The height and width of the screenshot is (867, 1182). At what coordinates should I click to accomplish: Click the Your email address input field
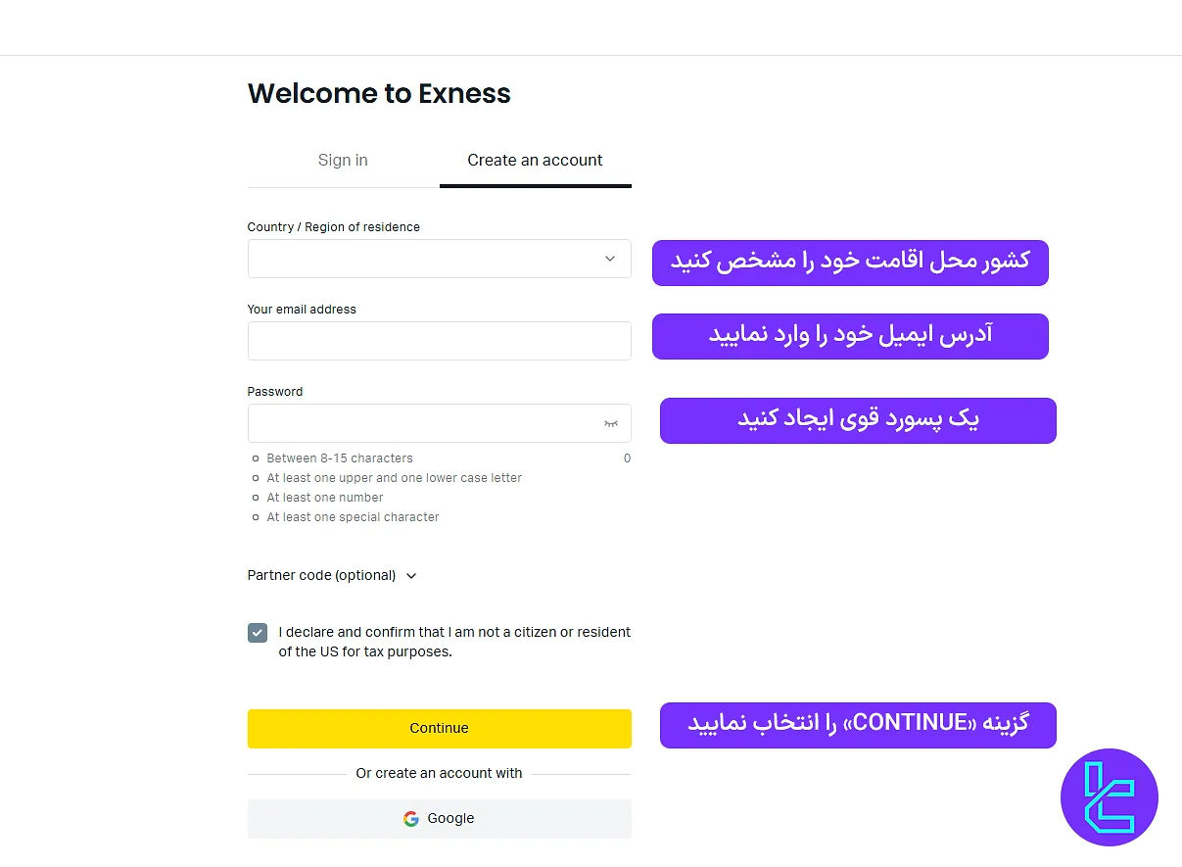click(439, 340)
